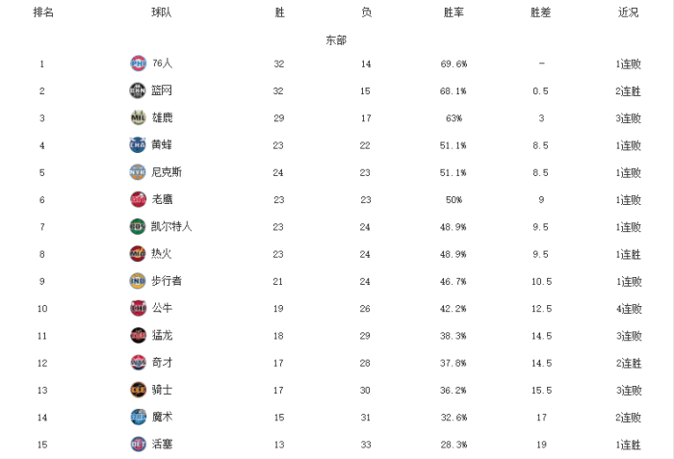Image resolution: width=674 pixels, height=459 pixels.
Task: Open the 步行者 team logo
Action: click(x=137, y=281)
